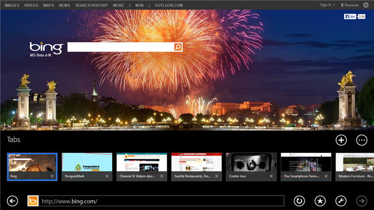Select the Seattle Restaurants tab
Image resolution: width=374 pixels, height=210 pixels.
point(196,167)
